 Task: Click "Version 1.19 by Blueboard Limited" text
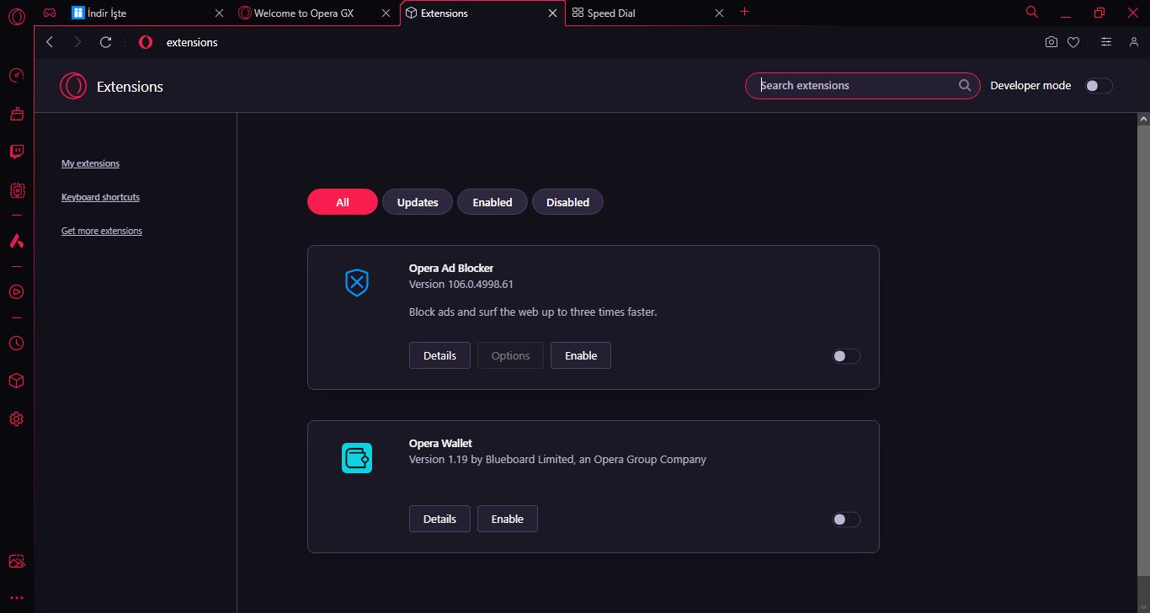[492, 459]
